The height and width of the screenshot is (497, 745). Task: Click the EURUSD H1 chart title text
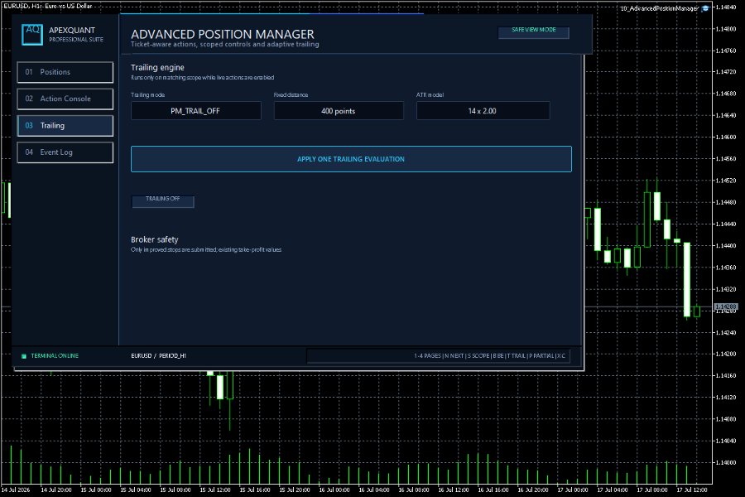[47, 6]
